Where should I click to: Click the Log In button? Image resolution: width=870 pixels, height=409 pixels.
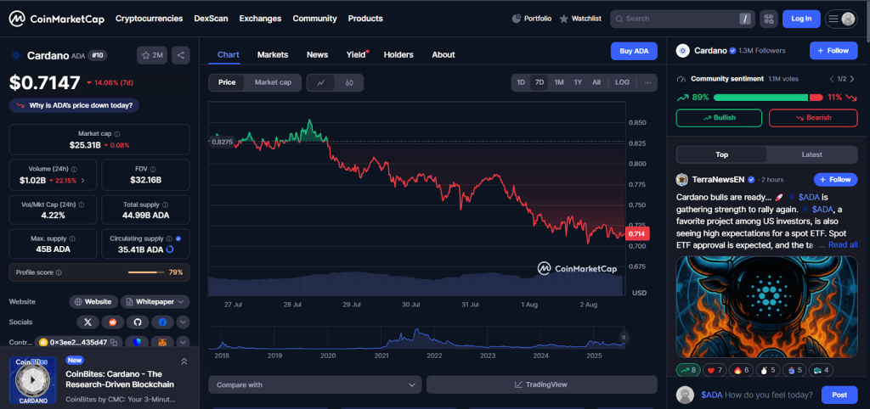tap(801, 19)
